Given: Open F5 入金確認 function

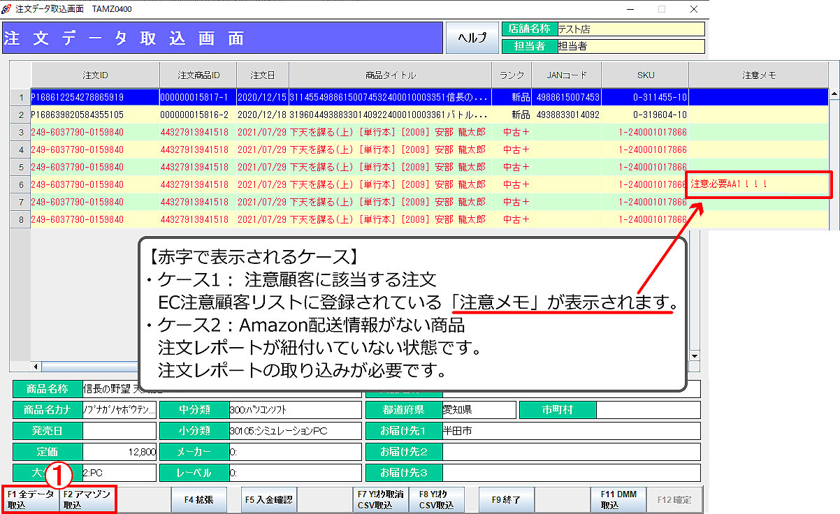Looking at the screenshot, I should (269, 500).
